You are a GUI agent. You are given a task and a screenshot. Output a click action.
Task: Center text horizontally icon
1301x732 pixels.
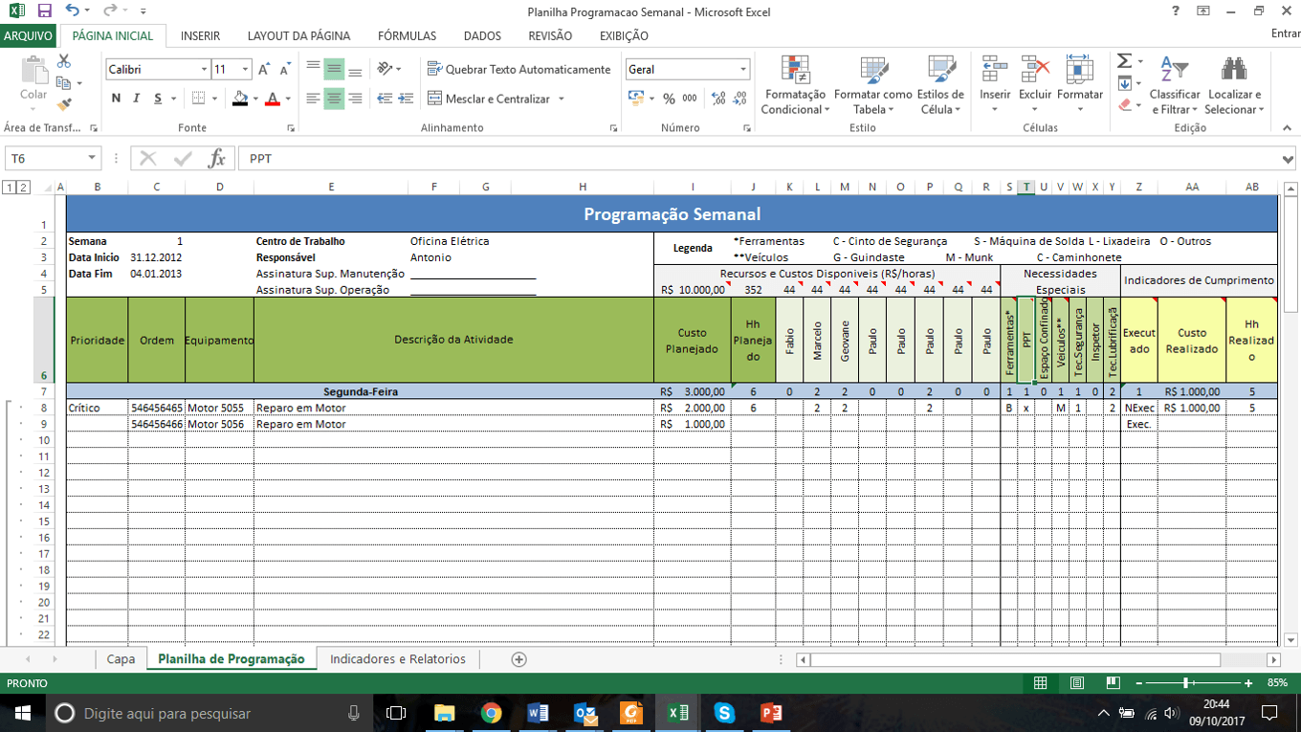point(334,99)
